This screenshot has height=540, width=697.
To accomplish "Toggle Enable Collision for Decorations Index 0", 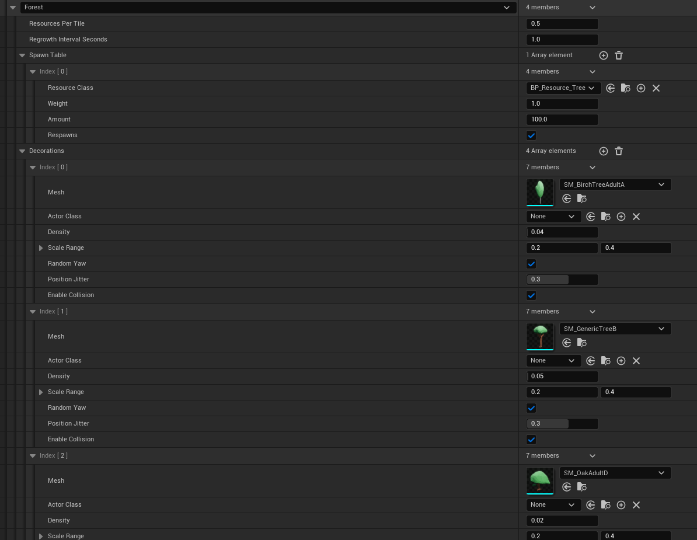I will pos(531,295).
